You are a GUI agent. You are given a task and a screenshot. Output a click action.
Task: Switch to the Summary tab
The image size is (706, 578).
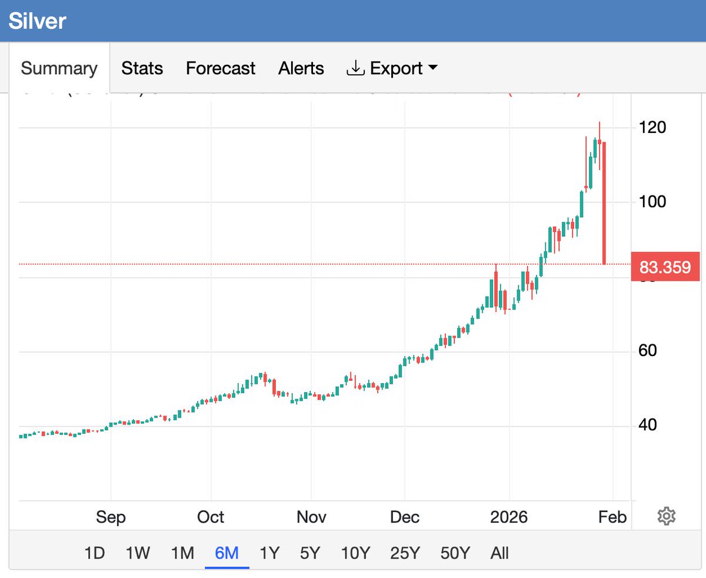point(59,68)
